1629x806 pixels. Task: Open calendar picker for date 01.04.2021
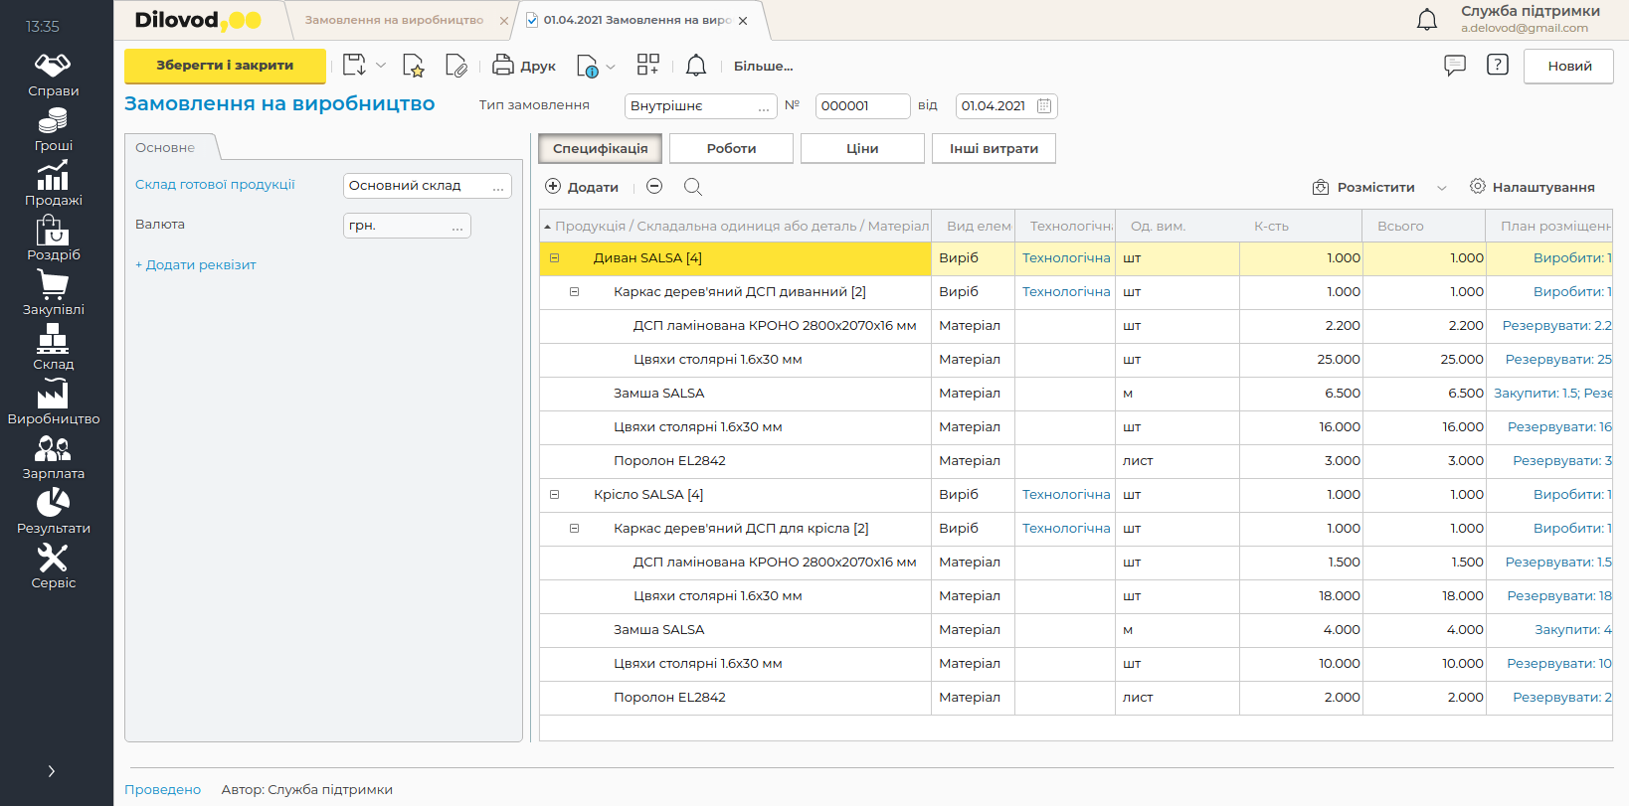coord(1044,106)
